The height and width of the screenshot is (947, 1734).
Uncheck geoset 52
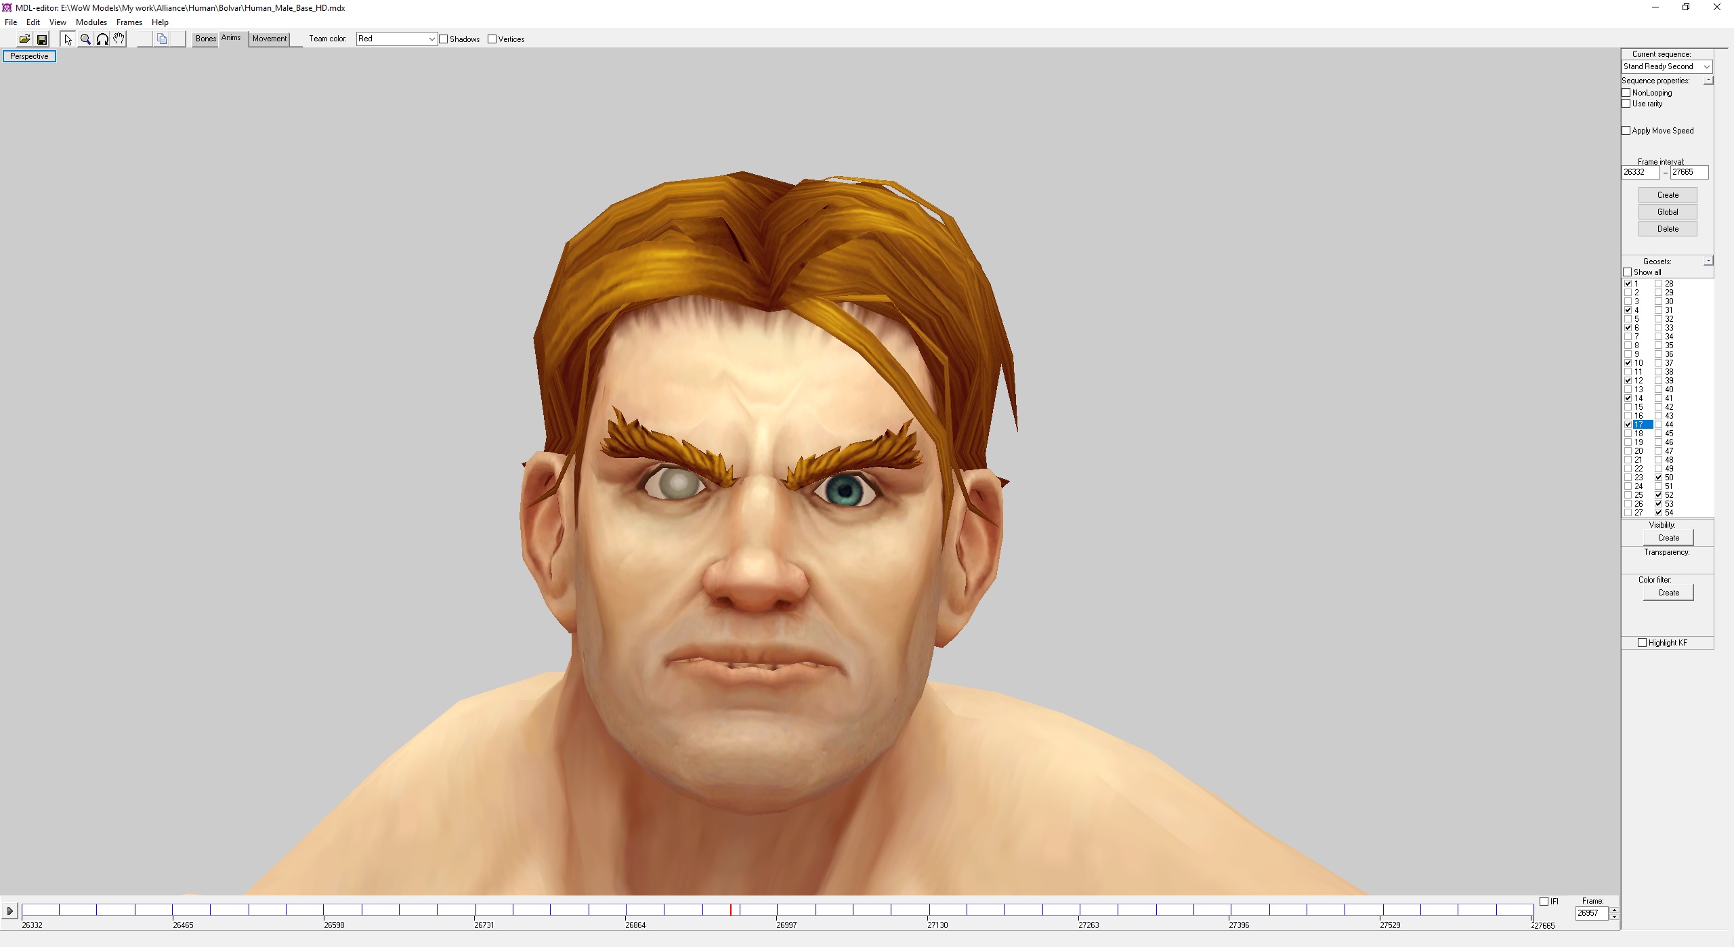click(1659, 495)
